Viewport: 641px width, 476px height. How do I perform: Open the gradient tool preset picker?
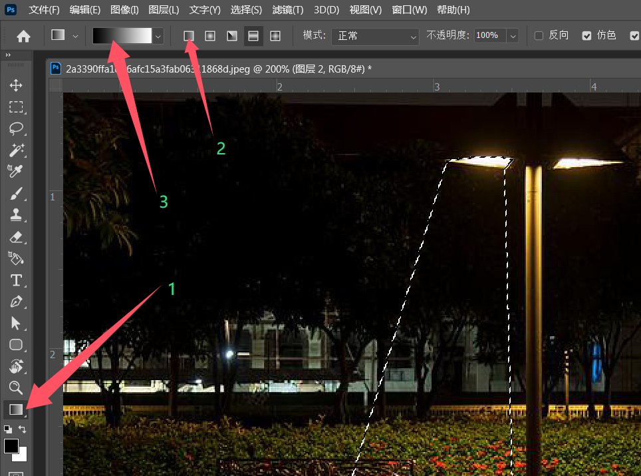coord(63,35)
